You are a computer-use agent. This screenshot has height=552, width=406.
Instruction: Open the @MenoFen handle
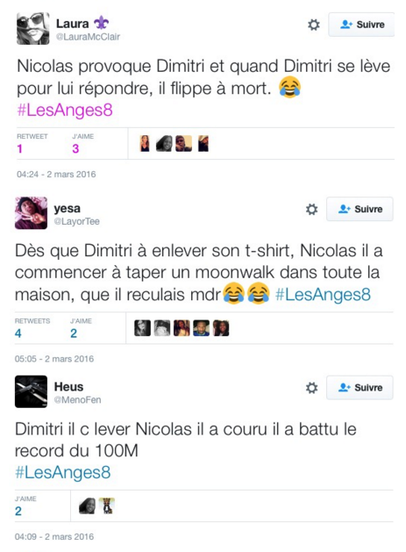(77, 400)
